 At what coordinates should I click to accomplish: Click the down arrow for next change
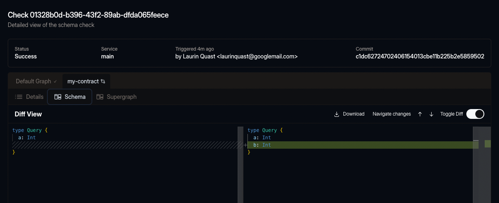coord(431,114)
